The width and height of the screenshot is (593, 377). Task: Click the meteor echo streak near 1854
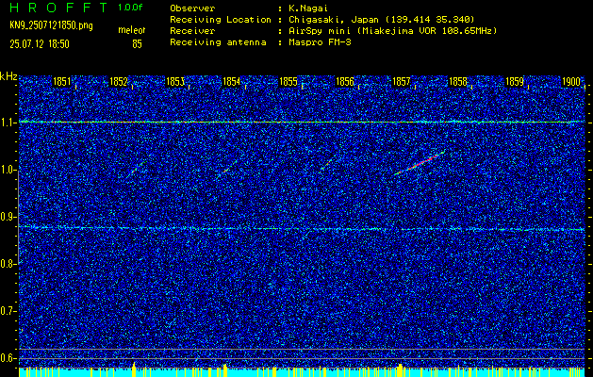tap(228, 169)
